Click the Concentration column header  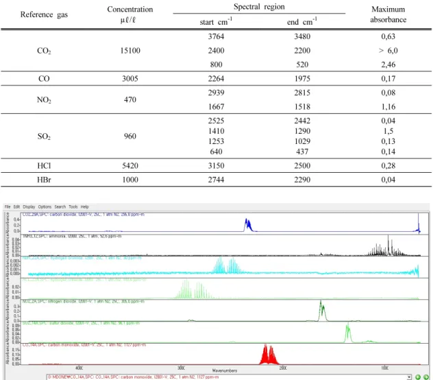[x=129, y=14]
